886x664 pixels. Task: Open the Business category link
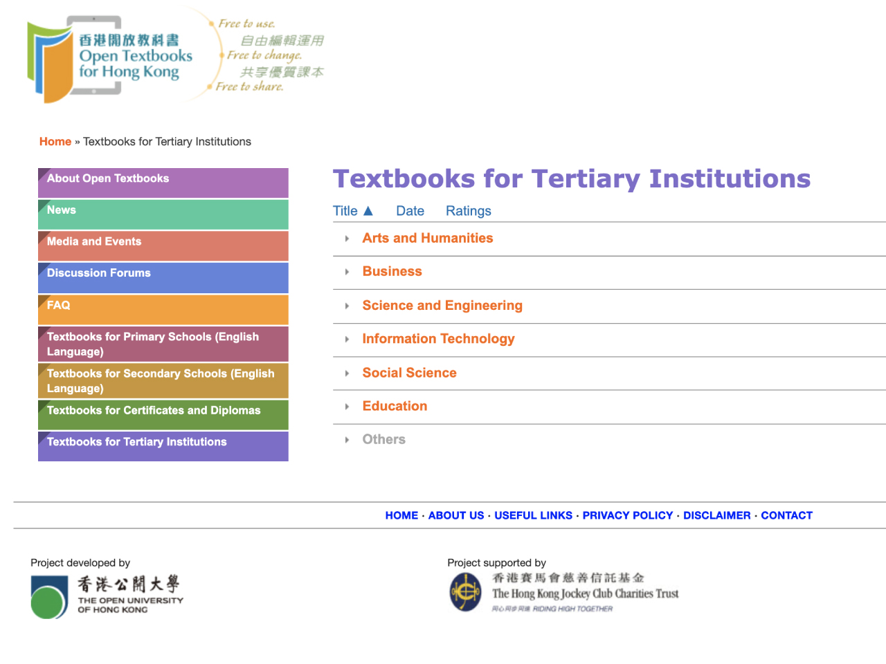tap(392, 271)
